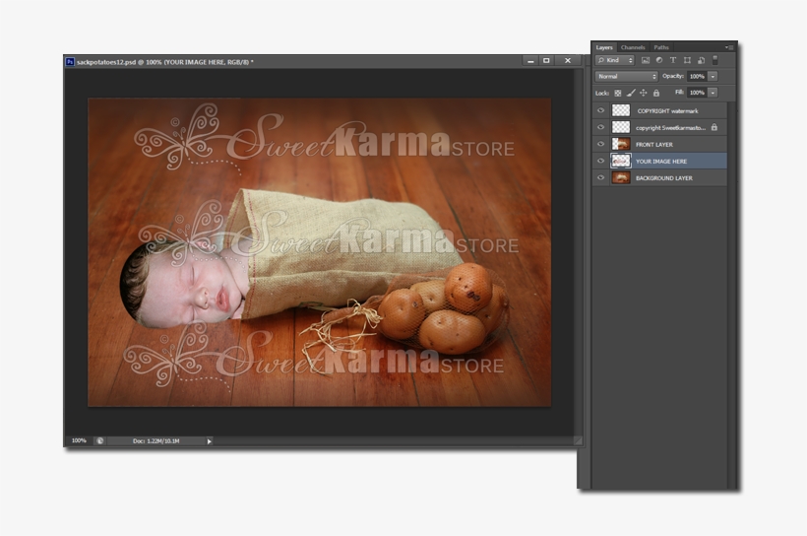The image size is (807, 536).
Task: Click BACKGROUND LAYER thumbnail
Action: (621, 177)
